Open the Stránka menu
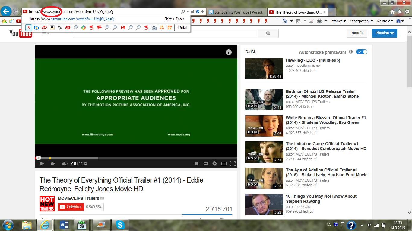This screenshot has width=412, height=231. 338,21
